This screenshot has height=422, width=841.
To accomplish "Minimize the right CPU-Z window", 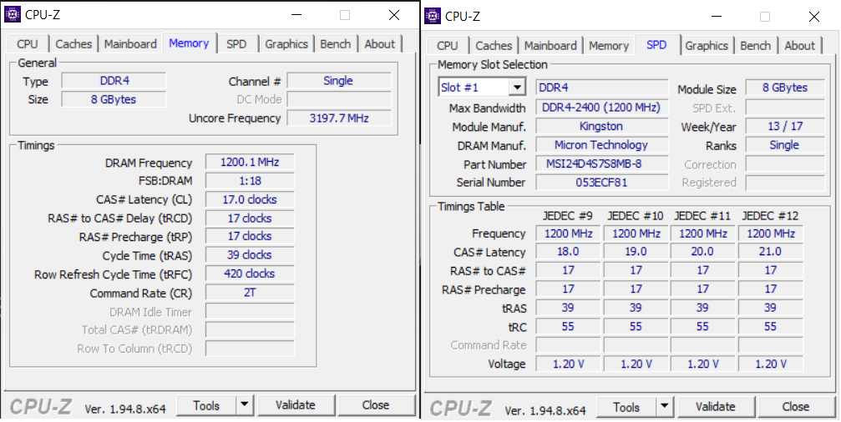I will [716, 17].
